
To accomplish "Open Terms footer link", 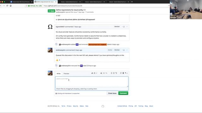I will pos(63,106).
